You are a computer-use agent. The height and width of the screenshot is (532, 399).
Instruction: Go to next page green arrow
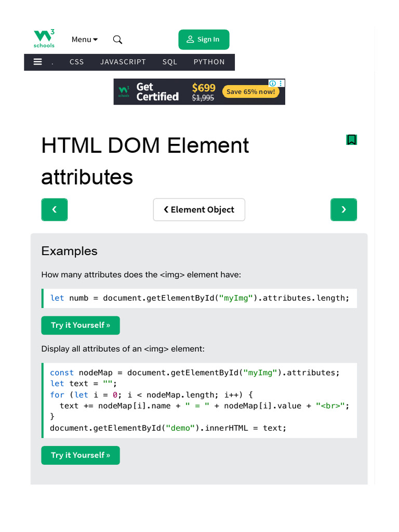[x=344, y=210]
